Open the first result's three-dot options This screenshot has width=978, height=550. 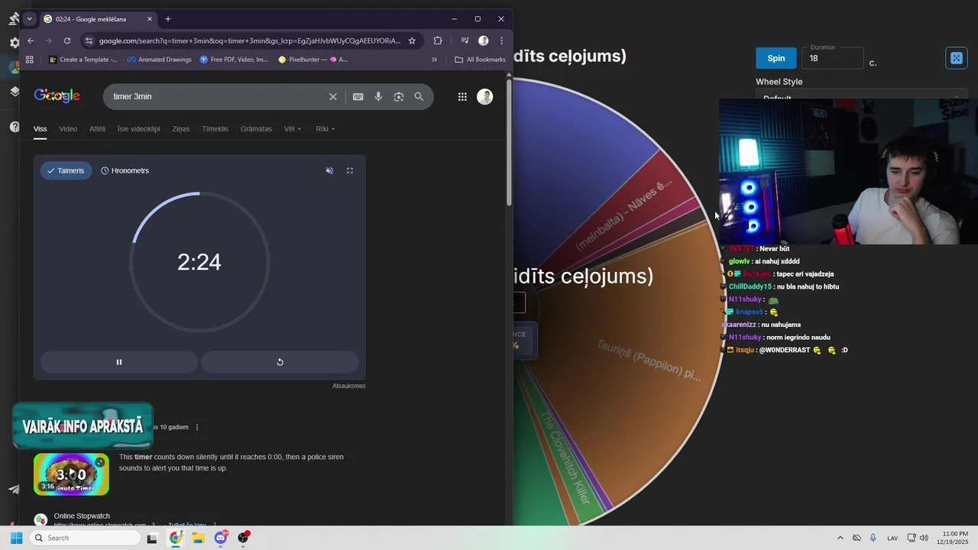tap(197, 427)
